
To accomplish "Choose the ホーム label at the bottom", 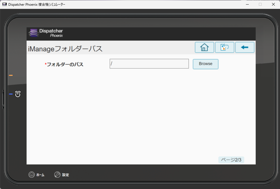I will (40, 175).
